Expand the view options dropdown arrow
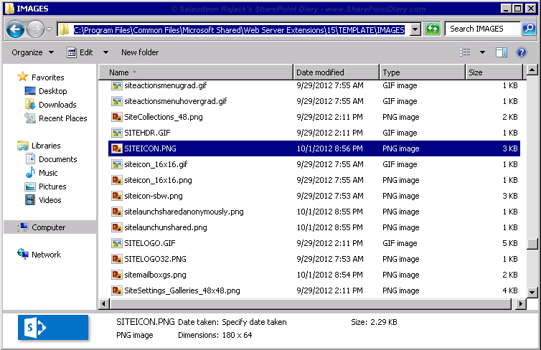The height and width of the screenshot is (350, 541). click(x=482, y=52)
